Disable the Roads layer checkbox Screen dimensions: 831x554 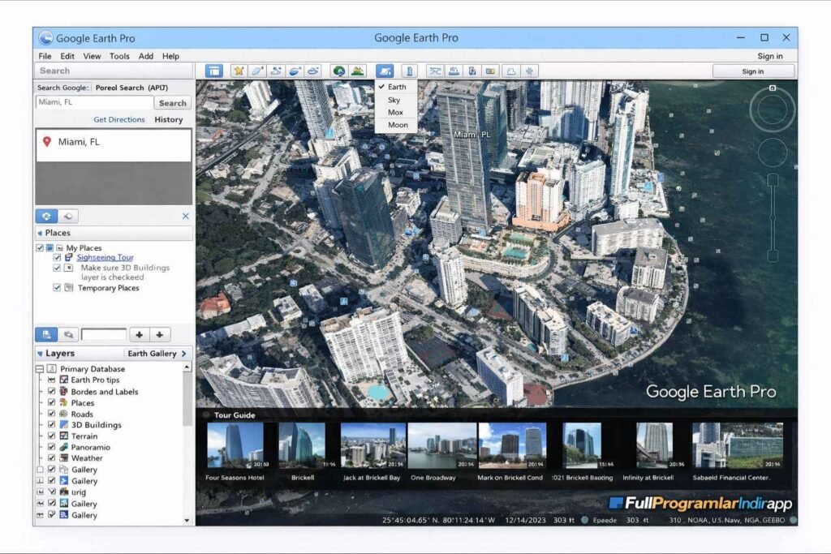tap(50, 414)
